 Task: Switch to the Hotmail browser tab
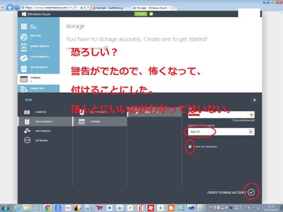tap(110, 8)
